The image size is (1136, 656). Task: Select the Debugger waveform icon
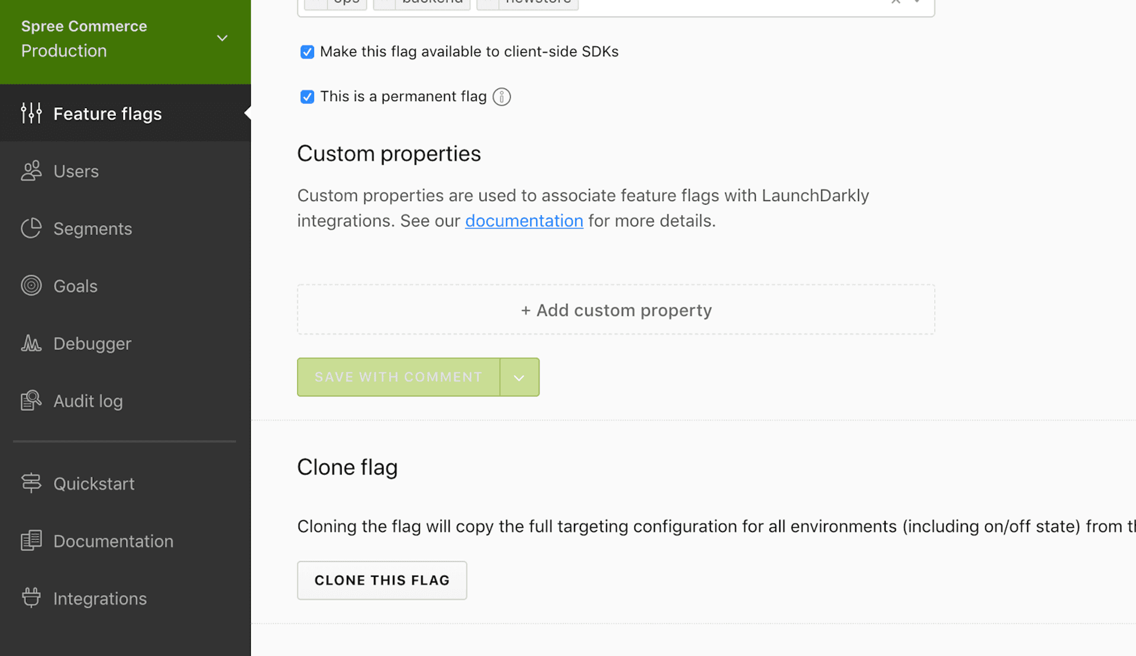31,343
